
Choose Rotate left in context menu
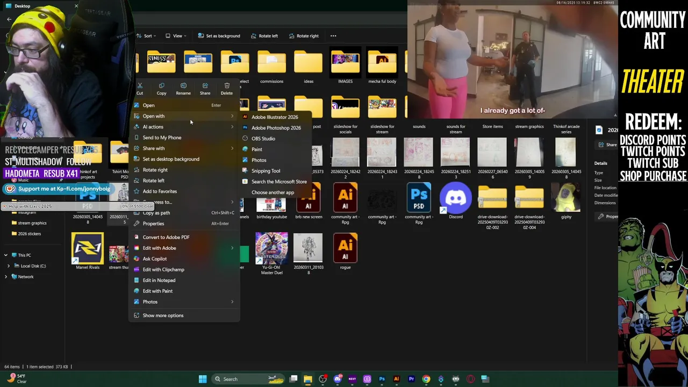pyautogui.click(x=184, y=181)
